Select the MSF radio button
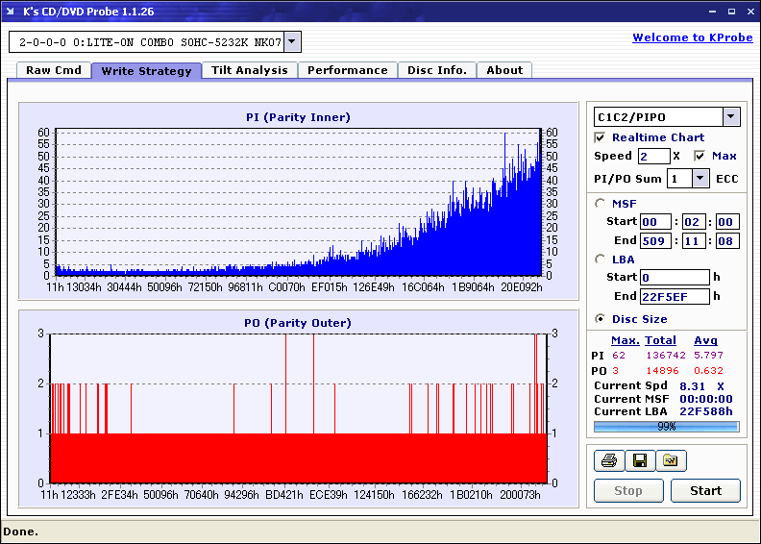The height and width of the screenshot is (544, 761). pyautogui.click(x=601, y=203)
